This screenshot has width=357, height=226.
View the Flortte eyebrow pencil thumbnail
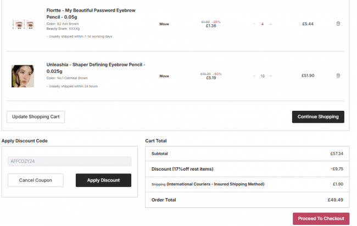pyautogui.click(x=23, y=24)
